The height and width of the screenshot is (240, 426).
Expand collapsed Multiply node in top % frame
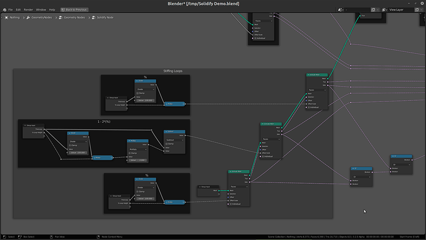[167, 104]
